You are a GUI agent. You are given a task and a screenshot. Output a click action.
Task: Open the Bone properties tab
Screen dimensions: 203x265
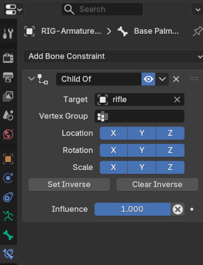click(8, 235)
